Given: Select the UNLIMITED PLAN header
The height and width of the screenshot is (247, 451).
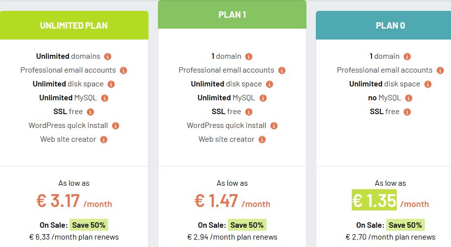Looking at the screenshot, I should click(74, 25).
